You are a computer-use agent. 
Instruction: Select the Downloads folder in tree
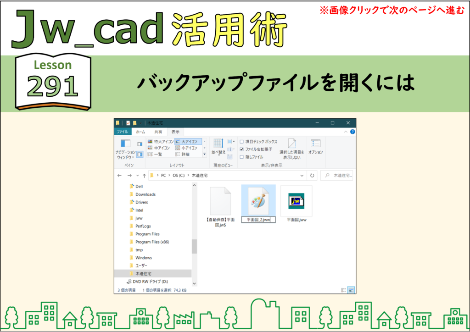tap(143, 194)
